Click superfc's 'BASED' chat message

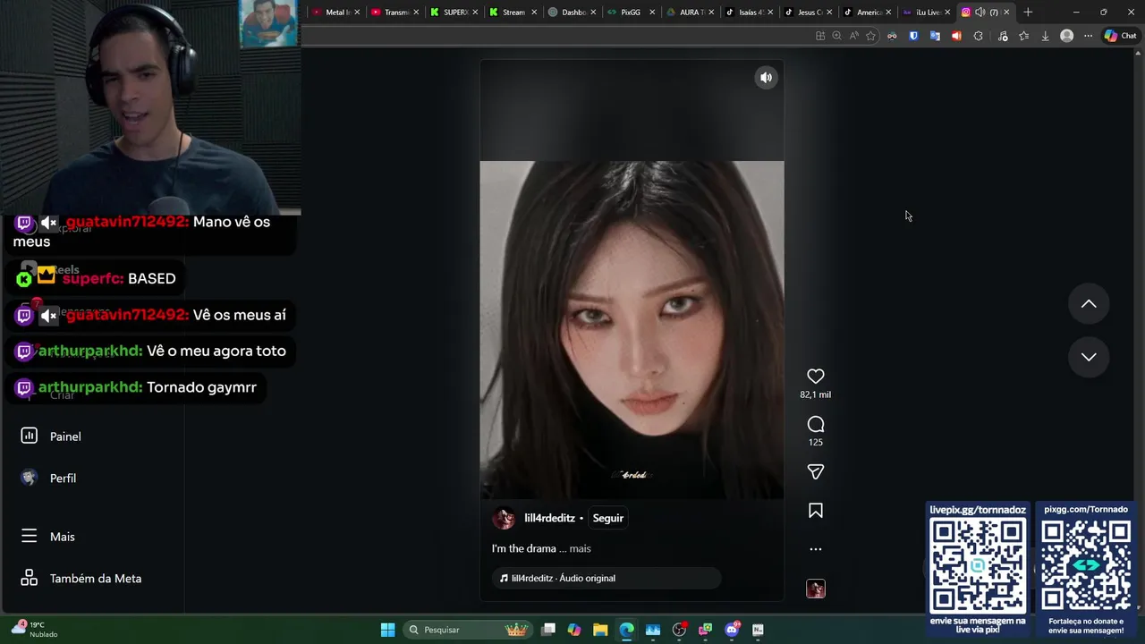[x=152, y=278]
